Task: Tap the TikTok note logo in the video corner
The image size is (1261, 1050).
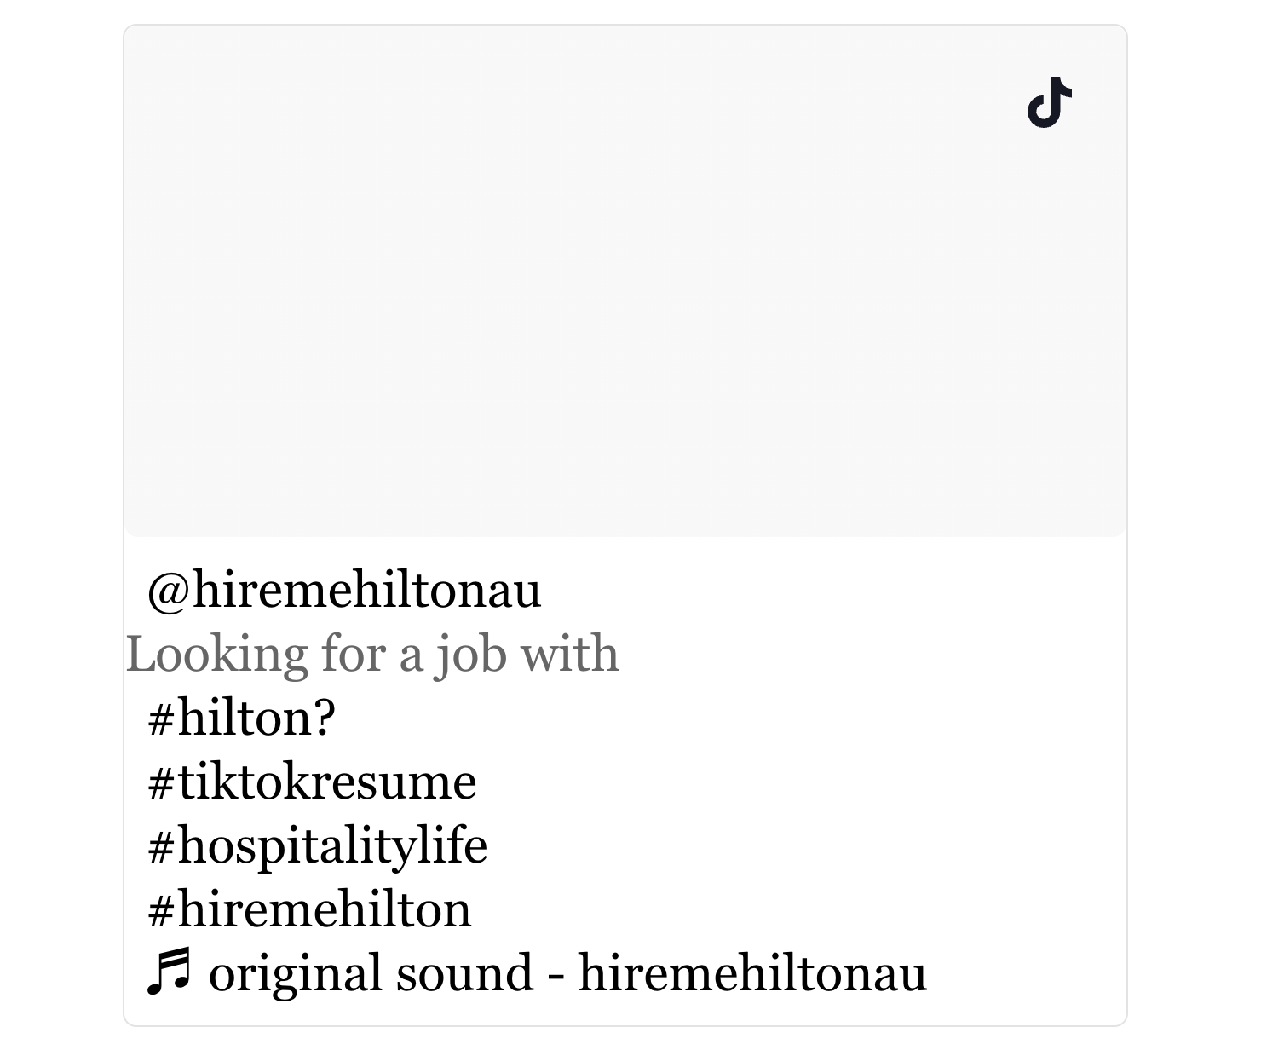Action: [x=1049, y=103]
